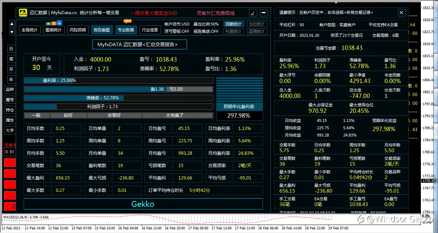Click the pencil edit icon in title bar
This screenshot has height=233, width=438.
click(x=253, y=13)
